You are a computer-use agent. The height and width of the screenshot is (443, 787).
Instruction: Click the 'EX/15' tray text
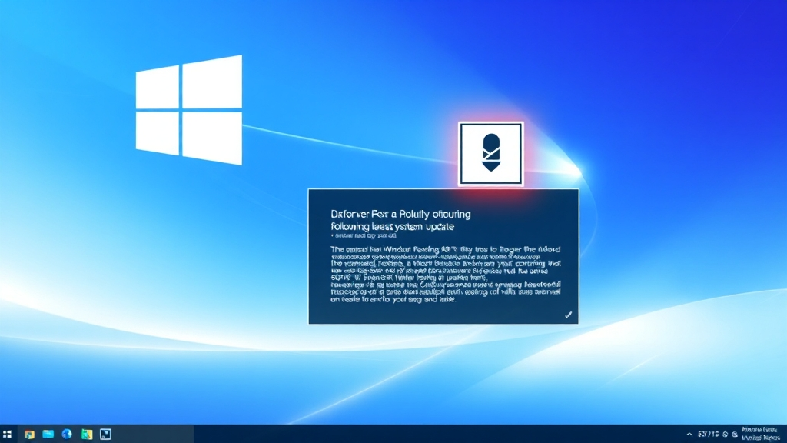point(708,435)
